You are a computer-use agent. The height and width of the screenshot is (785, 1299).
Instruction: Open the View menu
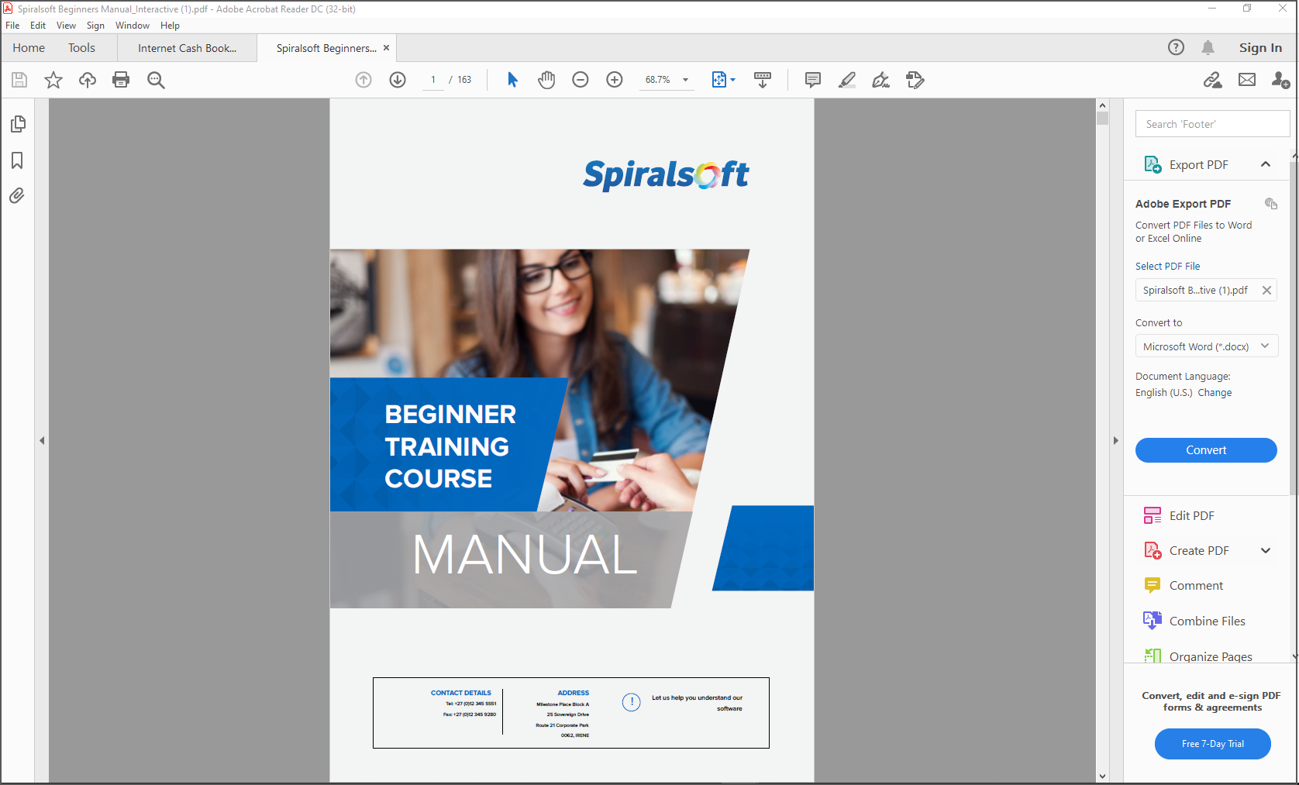[66, 26]
